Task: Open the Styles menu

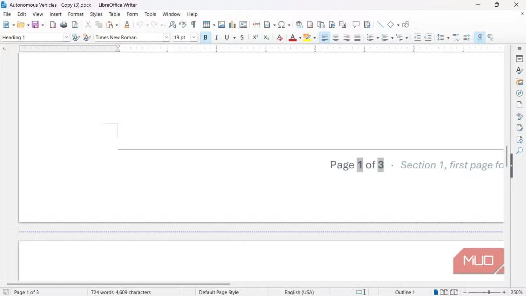Action: click(96, 14)
